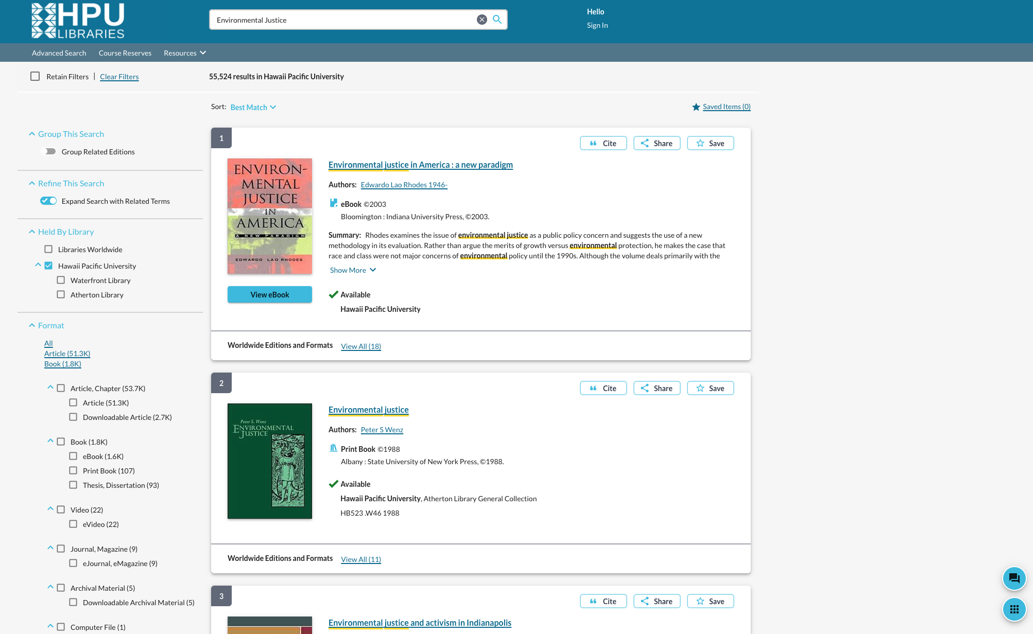The height and width of the screenshot is (634, 1033).
Task: Toggle Group Related Editions switch
Action: pos(48,152)
